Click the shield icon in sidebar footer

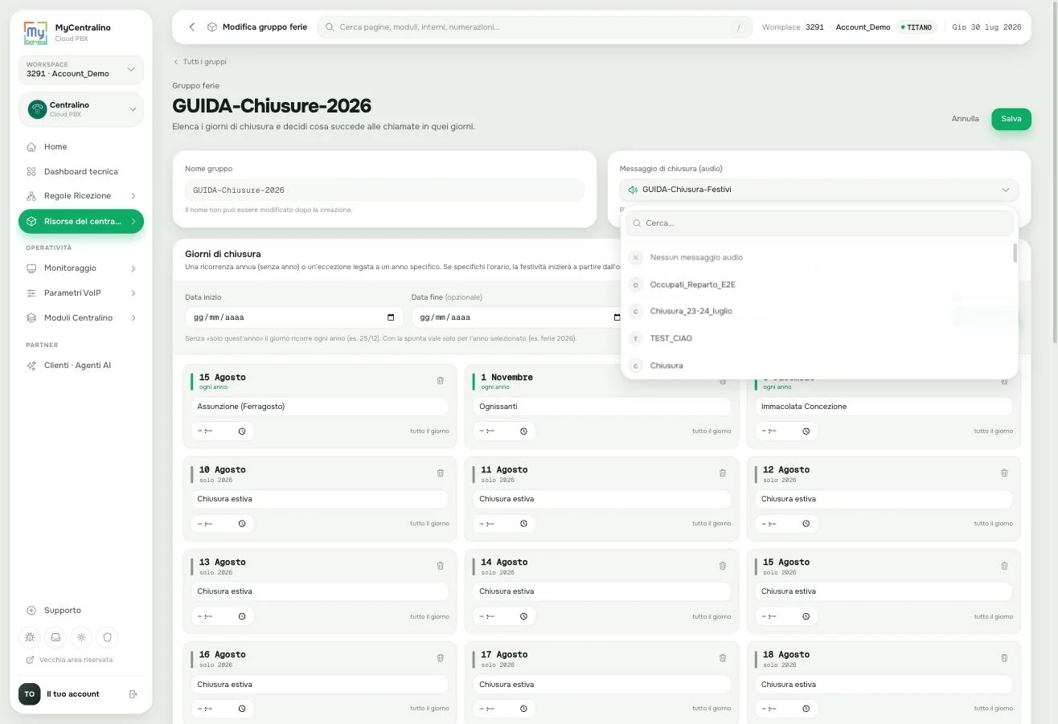107,637
